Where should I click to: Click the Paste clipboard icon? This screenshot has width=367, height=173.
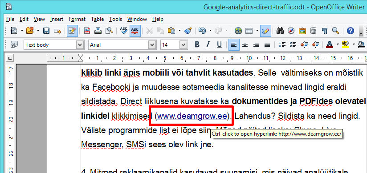click(172, 31)
